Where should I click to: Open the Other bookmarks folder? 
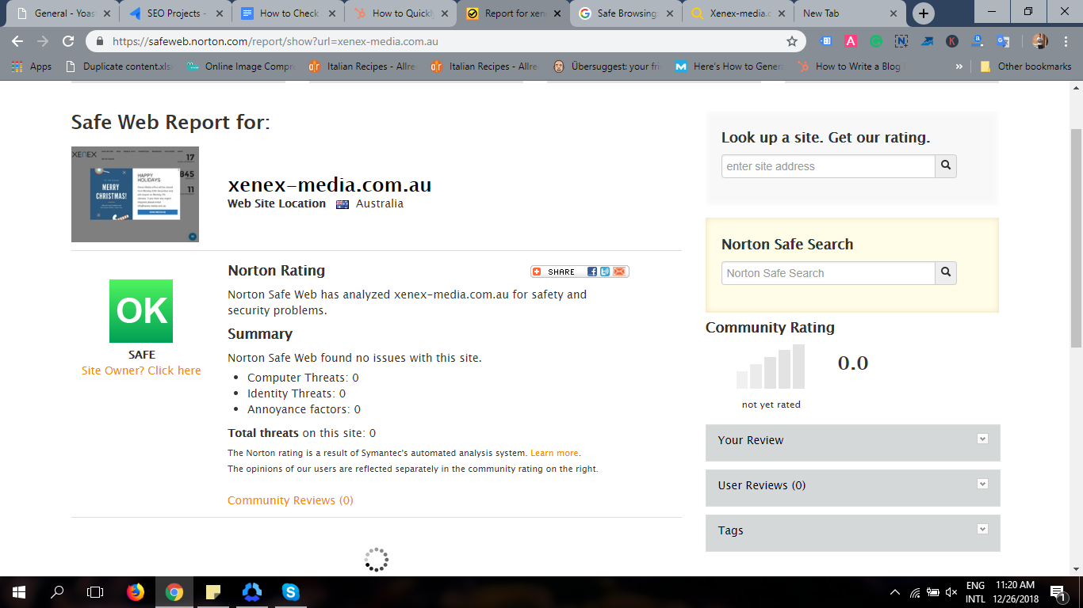point(1026,66)
